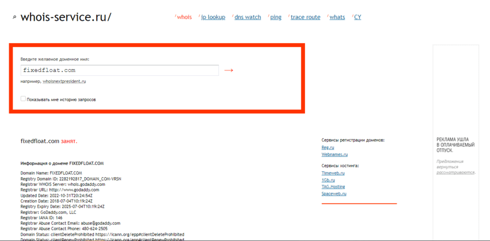
Task: Switch to the whats tab
Action: pyautogui.click(x=337, y=17)
